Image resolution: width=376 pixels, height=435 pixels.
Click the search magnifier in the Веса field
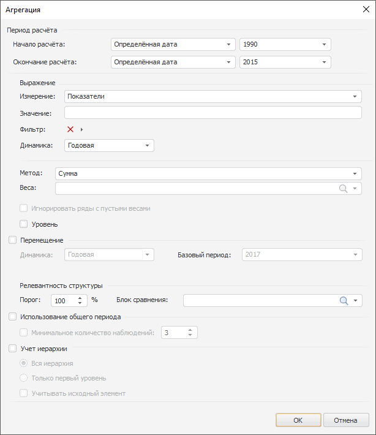(x=344, y=189)
